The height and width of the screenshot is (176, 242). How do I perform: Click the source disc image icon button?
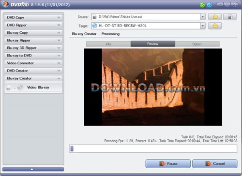pyautogui.click(x=230, y=17)
